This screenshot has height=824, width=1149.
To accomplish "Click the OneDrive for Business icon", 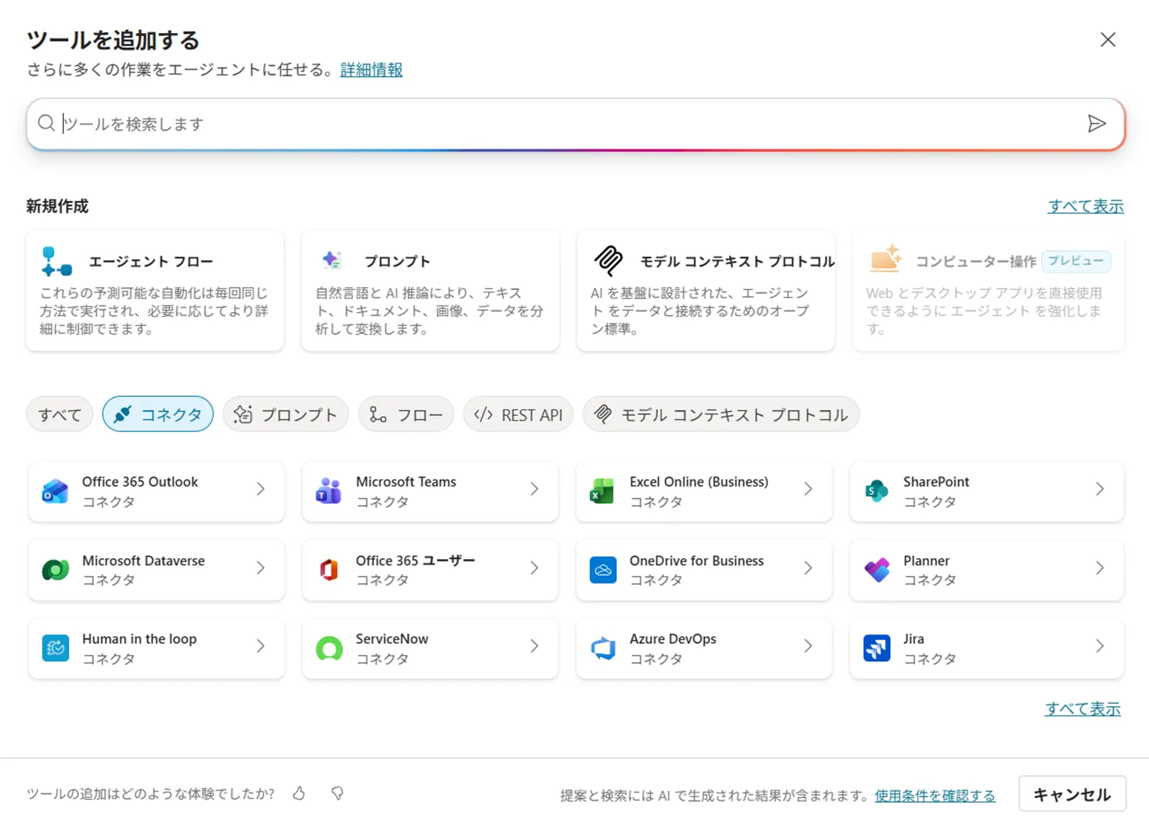I will (602, 569).
